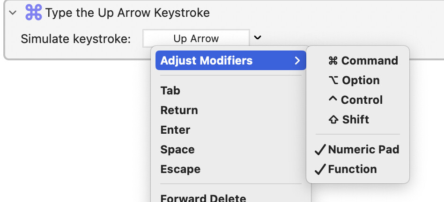The width and height of the screenshot is (444, 202).
Task: Highlight the Adjust Modifiers menu item
Action: [x=207, y=61]
